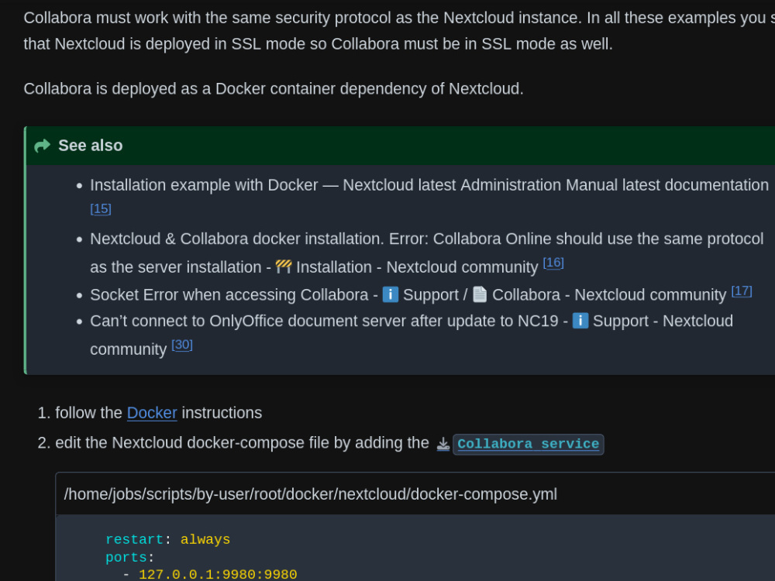Follow the Docker instructions link

(152, 413)
